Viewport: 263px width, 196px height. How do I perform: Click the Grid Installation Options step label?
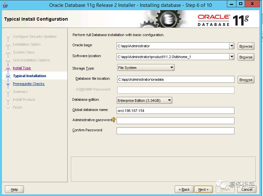[x=32, y=60]
